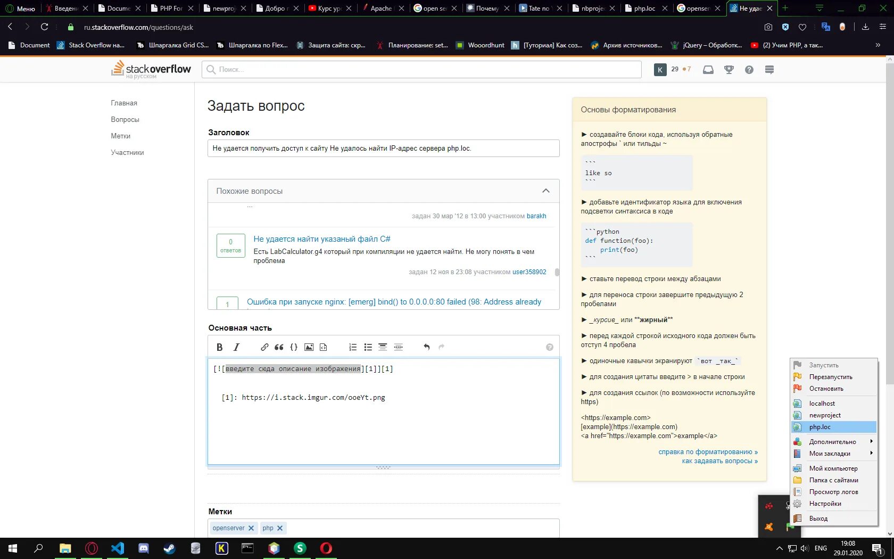Create a bulleted list in the editor
The height and width of the screenshot is (559, 894).
coord(368,347)
